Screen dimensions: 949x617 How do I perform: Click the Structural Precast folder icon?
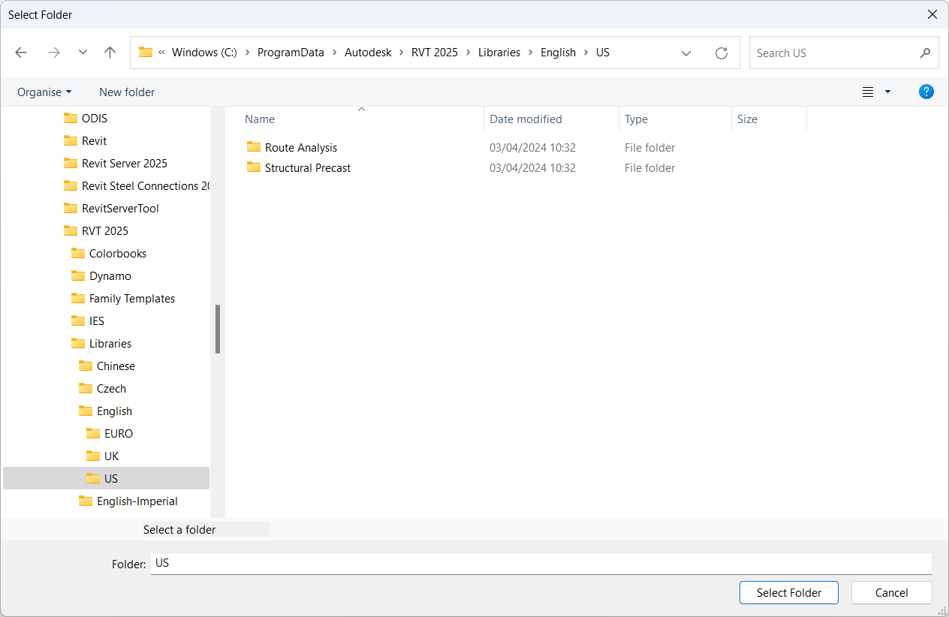coord(254,167)
